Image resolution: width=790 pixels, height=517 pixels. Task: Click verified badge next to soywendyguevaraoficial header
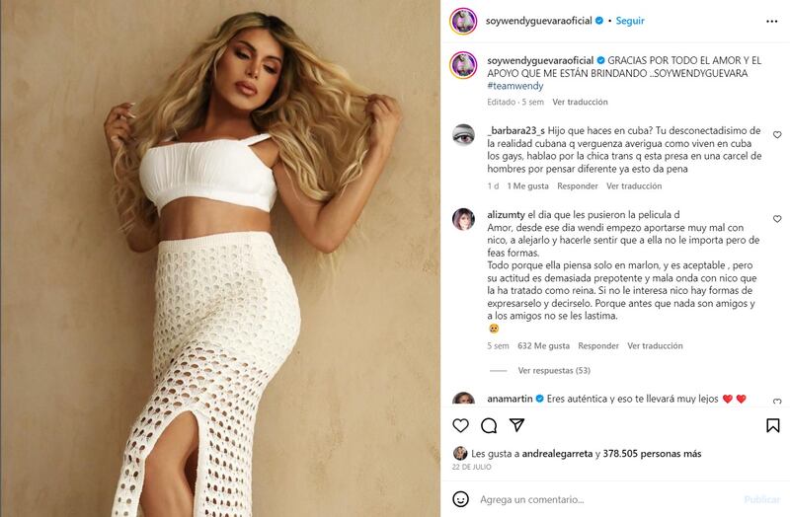click(x=599, y=21)
